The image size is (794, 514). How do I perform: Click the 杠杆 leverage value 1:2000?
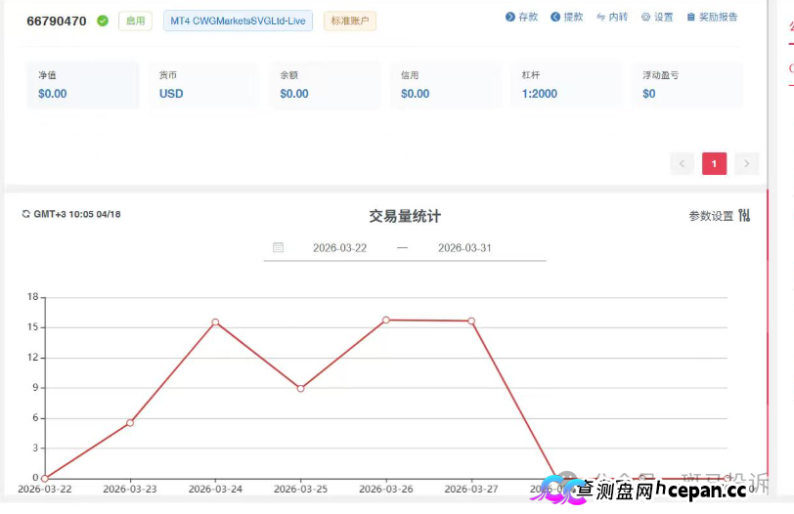[540, 94]
